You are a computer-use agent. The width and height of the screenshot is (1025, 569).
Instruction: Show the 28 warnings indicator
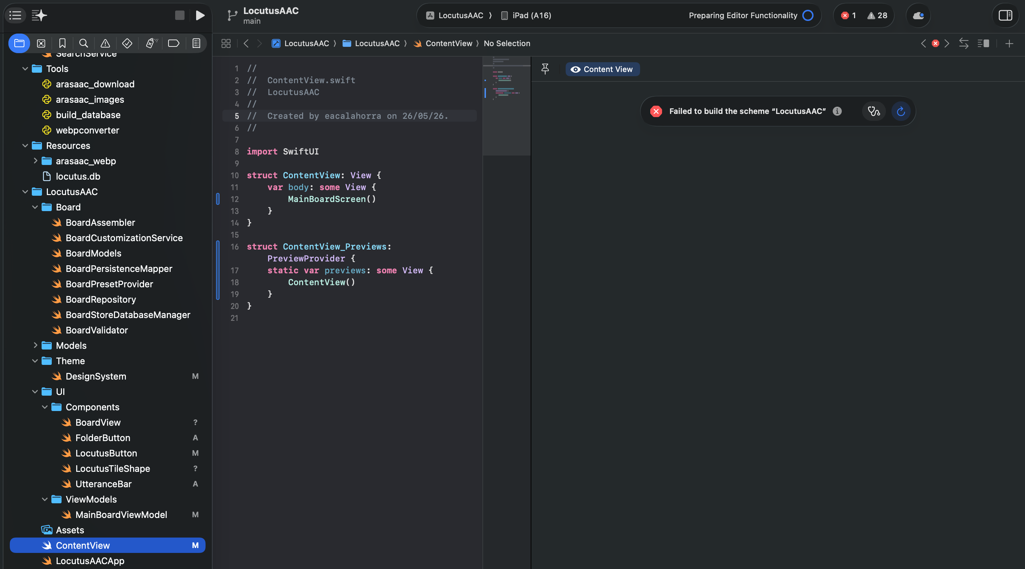(877, 15)
